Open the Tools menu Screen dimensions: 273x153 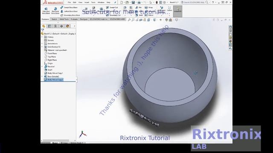tap(93, 3)
